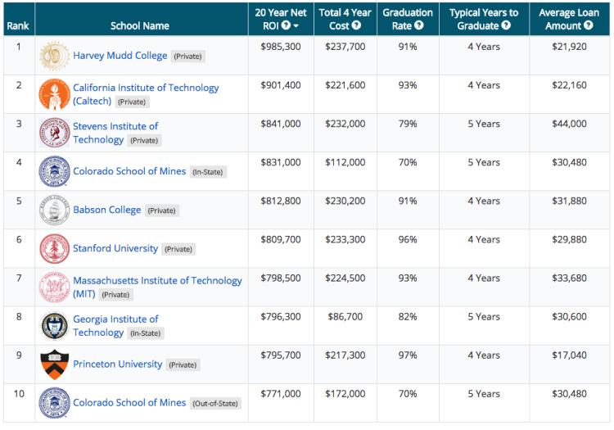Sort table by School Name header
The width and height of the screenshot is (614, 430).
pyautogui.click(x=140, y=25)
